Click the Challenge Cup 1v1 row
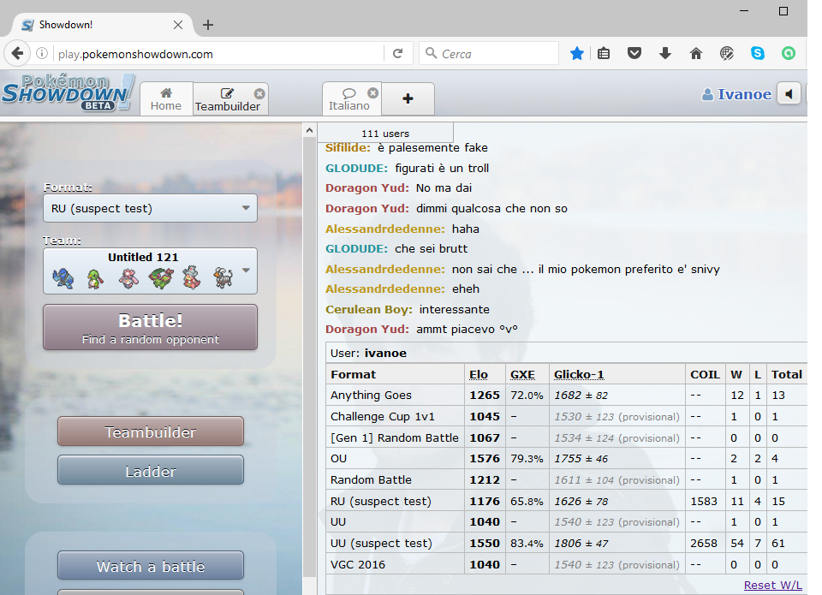 click(566, 416)
